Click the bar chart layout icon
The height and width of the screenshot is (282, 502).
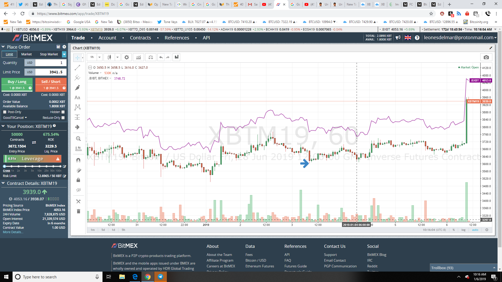coord(177,57)
